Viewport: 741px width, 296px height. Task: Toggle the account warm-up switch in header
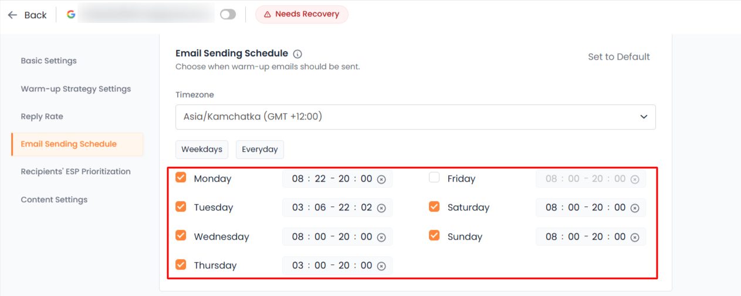tap(228, 15)
